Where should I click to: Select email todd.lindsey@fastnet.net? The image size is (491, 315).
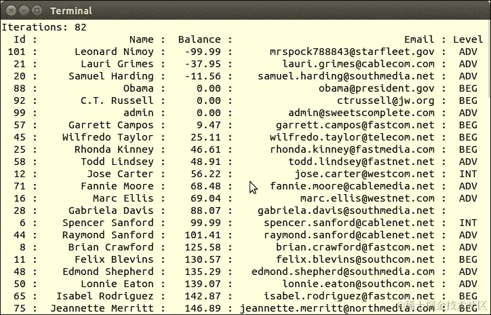click(361, 162)
